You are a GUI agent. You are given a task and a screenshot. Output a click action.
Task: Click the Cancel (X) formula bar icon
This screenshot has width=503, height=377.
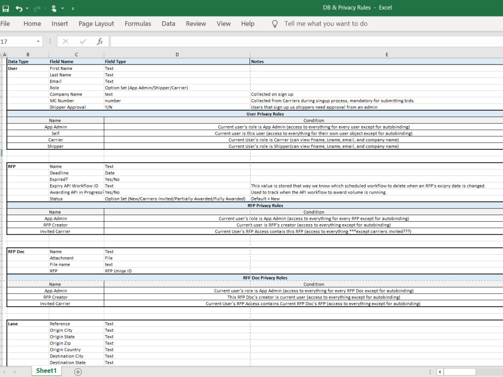tap(65, 41)
